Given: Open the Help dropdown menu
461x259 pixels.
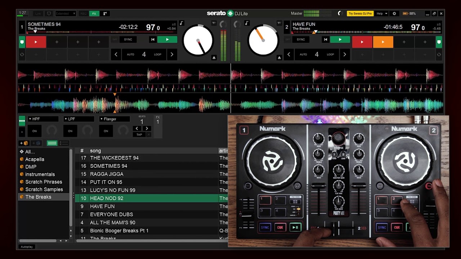Looking at the screenshot, I should pyautogui.click(x=381, y=14).
